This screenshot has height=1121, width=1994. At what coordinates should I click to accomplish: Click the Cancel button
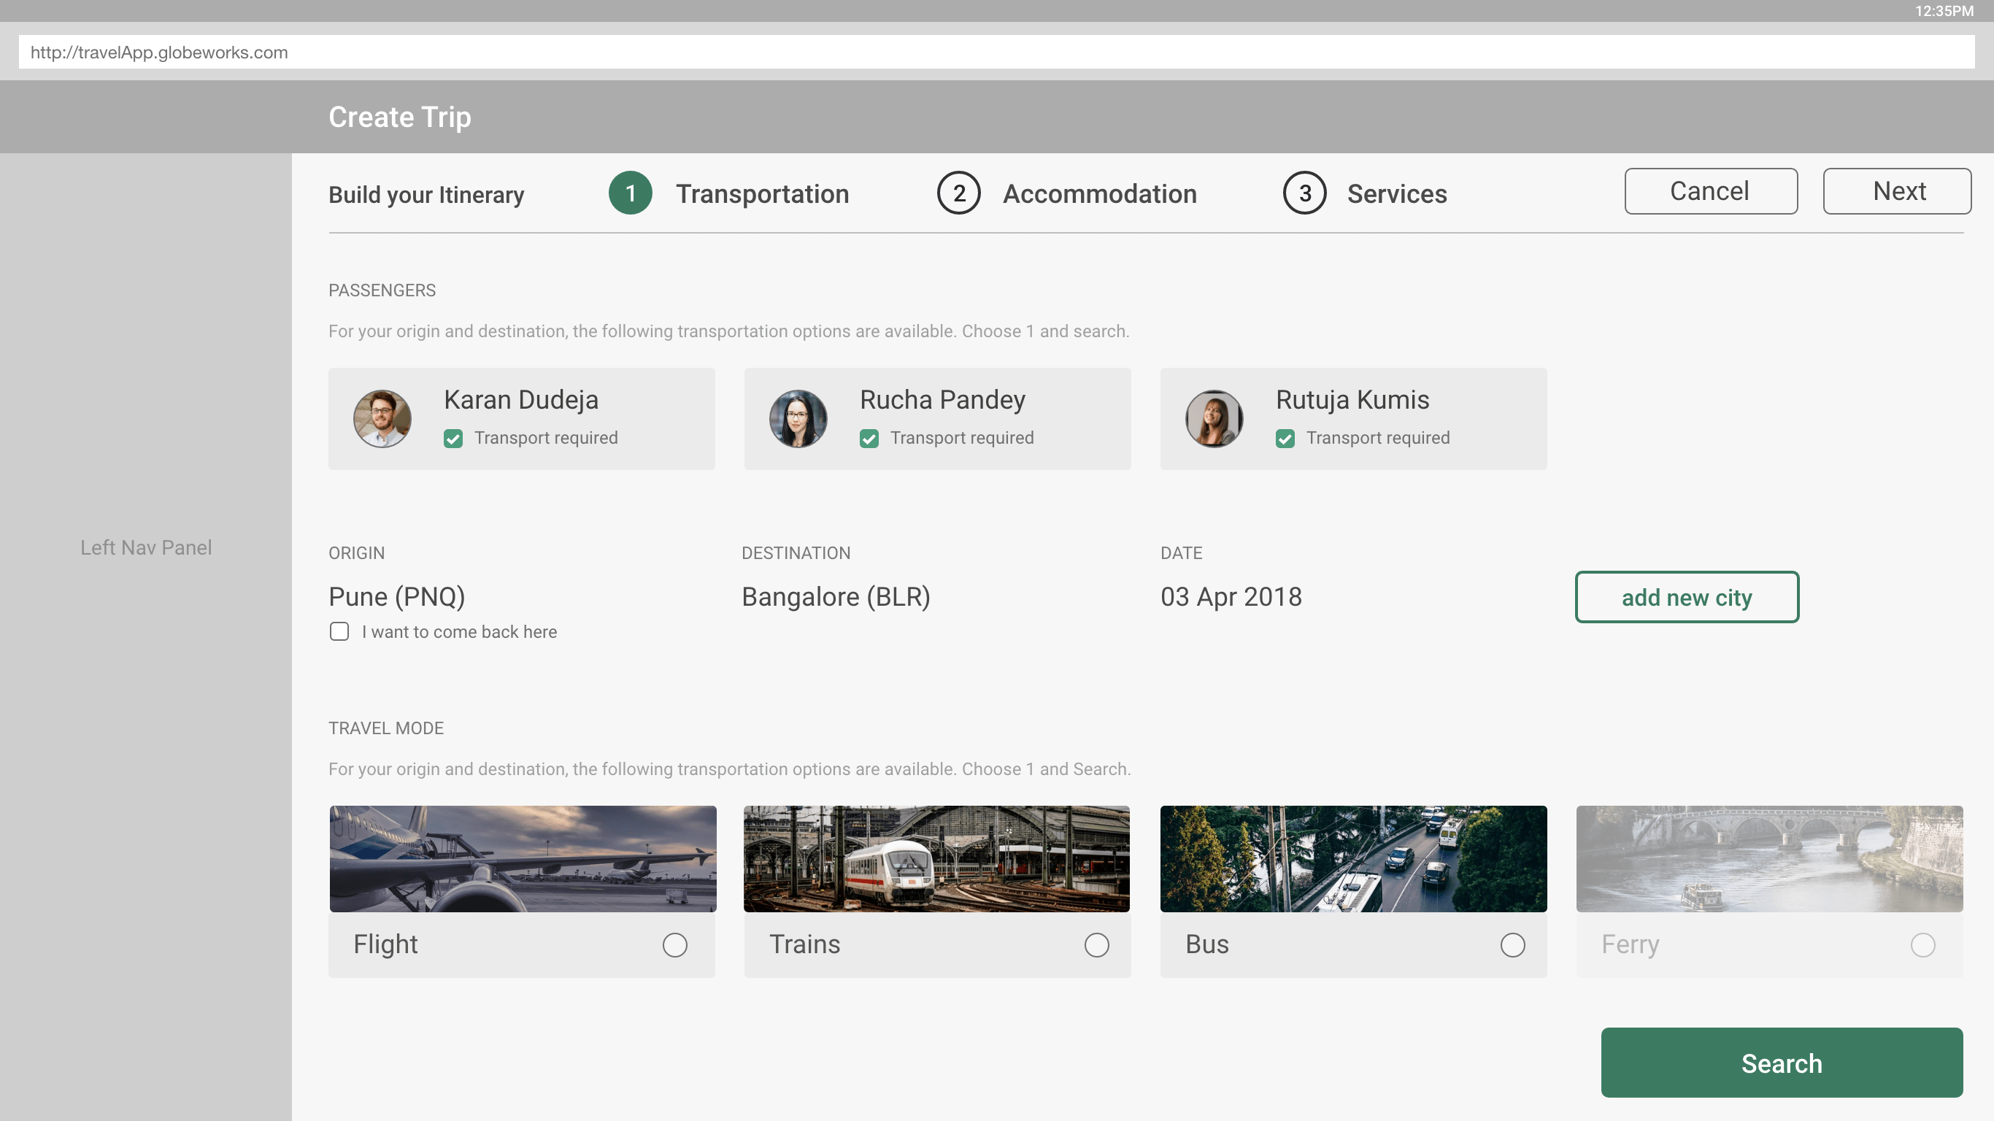(1711, 191)
